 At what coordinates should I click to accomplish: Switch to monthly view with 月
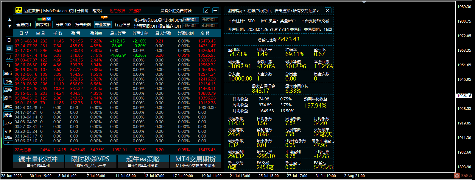tap(9, 57)
